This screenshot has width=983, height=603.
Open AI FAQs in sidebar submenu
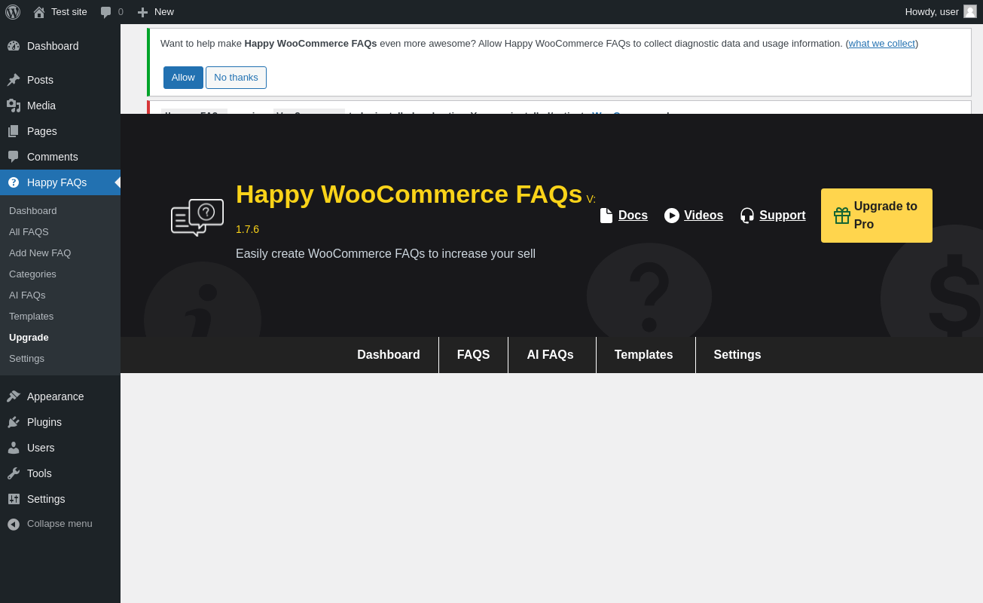[x=27, y=295]
